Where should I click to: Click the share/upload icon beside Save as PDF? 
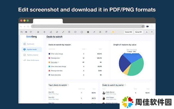click(147, 32)
